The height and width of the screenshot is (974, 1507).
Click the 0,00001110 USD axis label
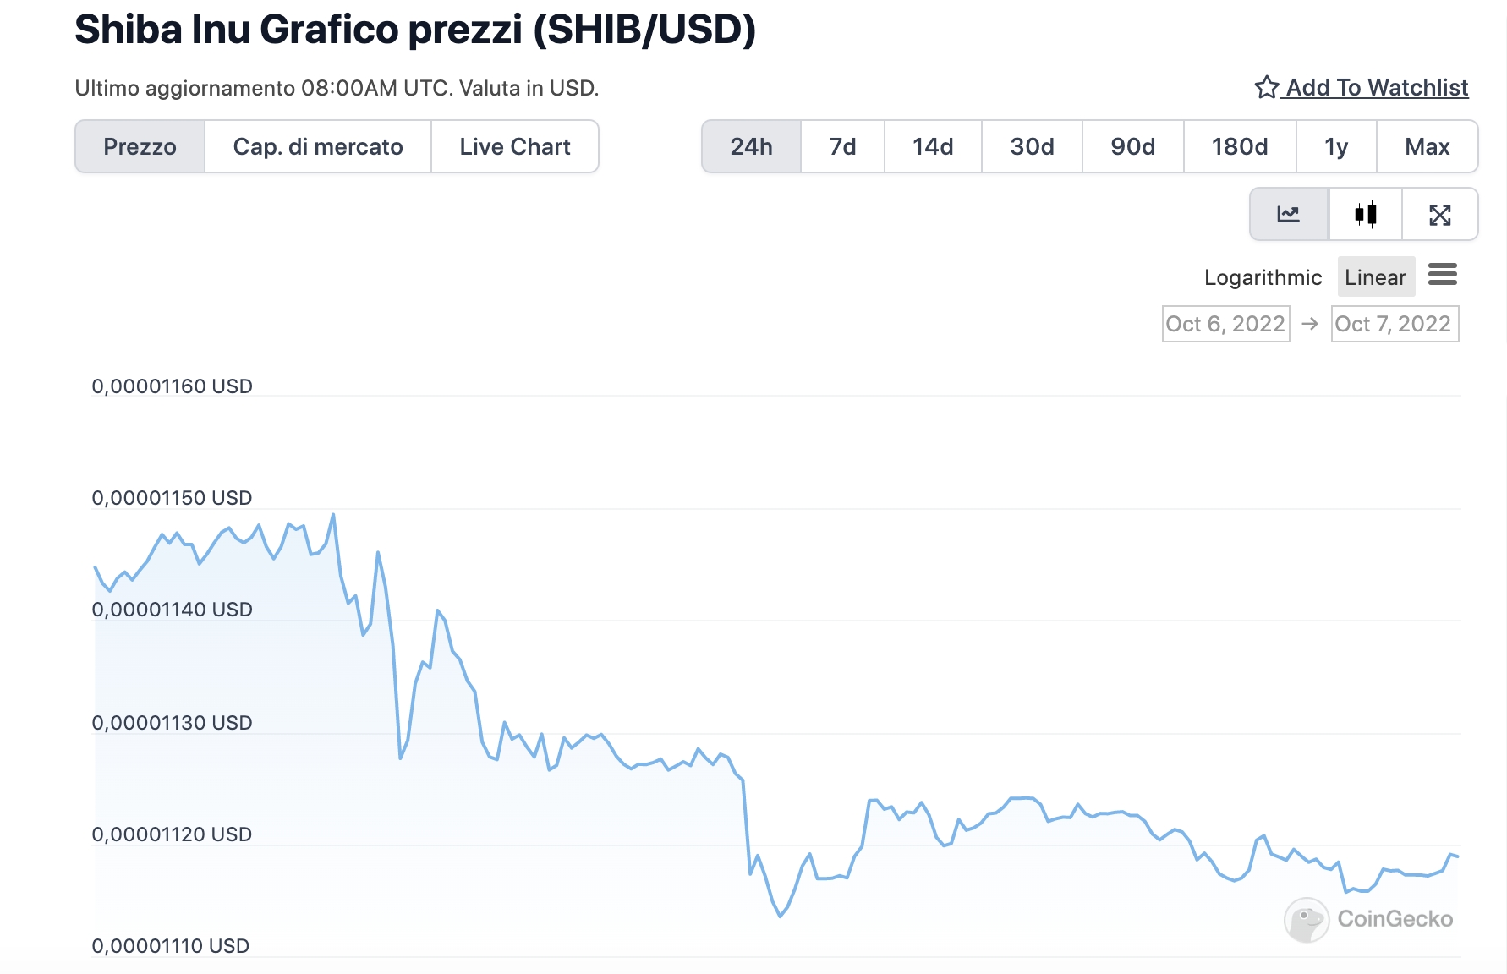click(x=171, y=946)
